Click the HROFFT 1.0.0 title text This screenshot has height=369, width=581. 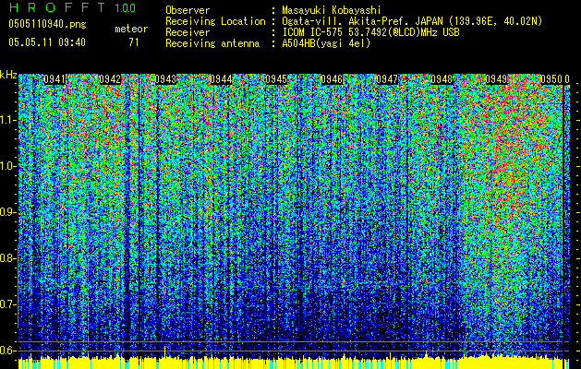pos(72,7)
